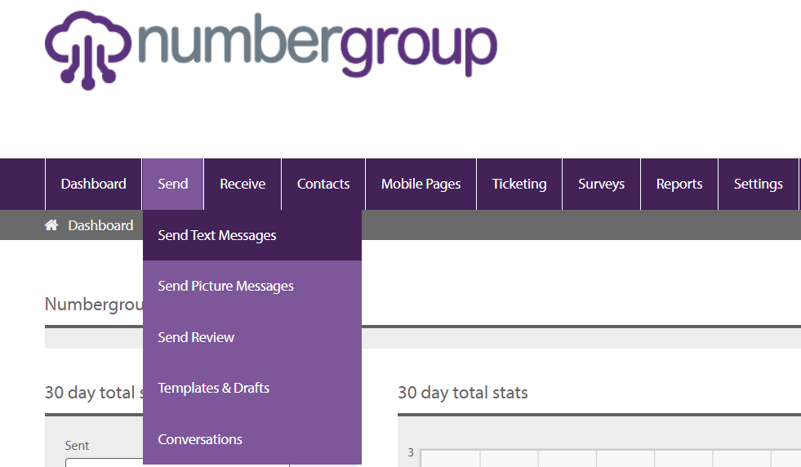801x467 pixels.
Task: Open Templates & Drafts
Action: (252, 389)
